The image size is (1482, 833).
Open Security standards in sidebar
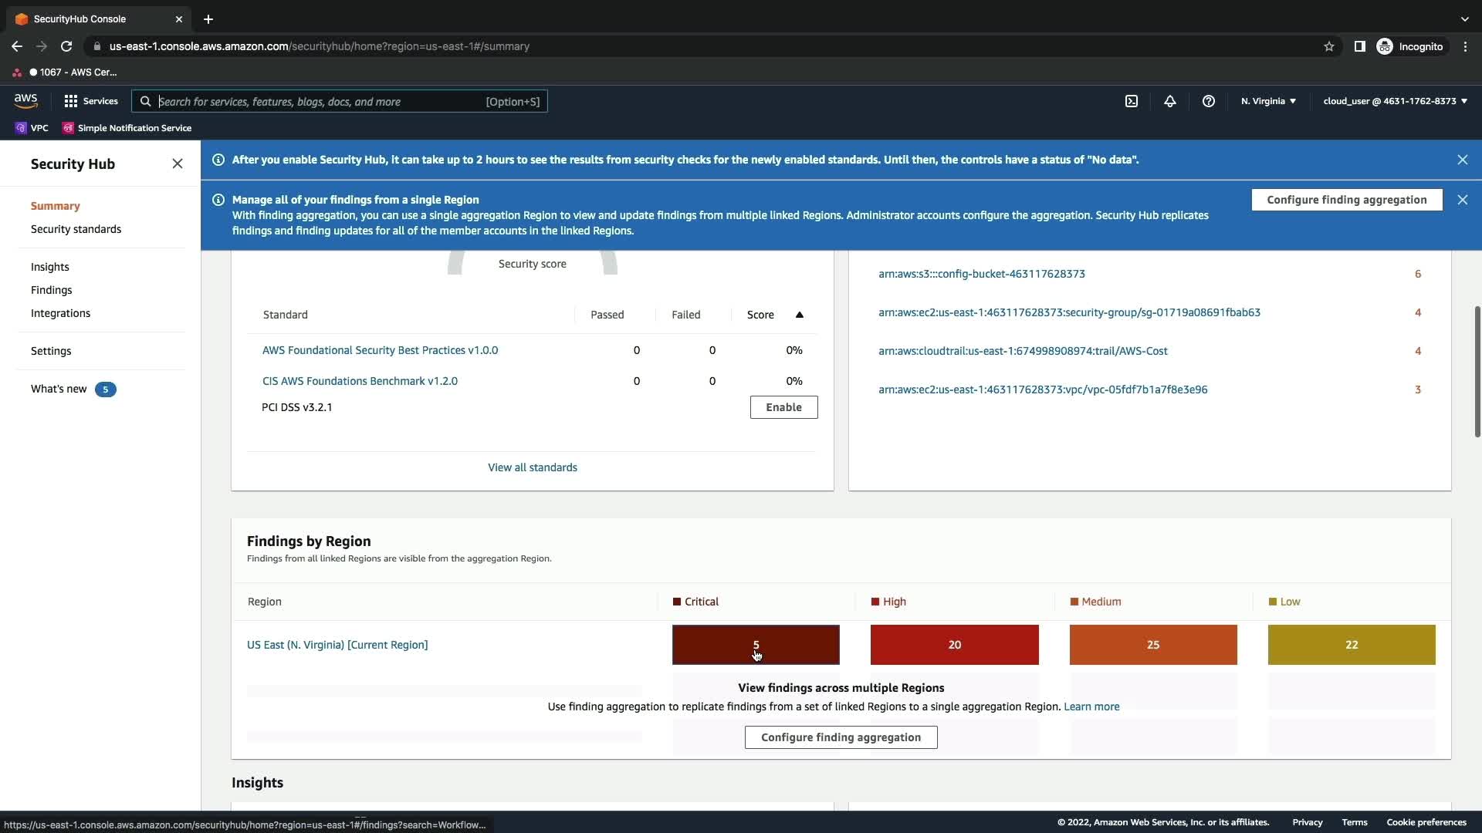click(76, 229)
